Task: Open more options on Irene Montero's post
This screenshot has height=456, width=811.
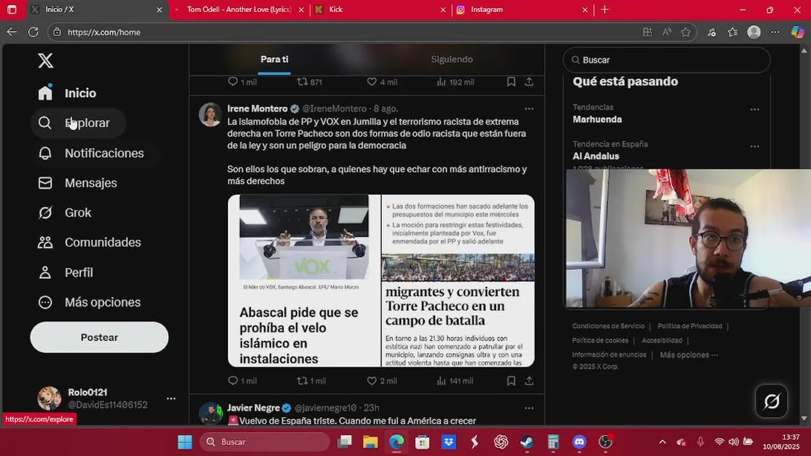Action: tap(529, 109)
